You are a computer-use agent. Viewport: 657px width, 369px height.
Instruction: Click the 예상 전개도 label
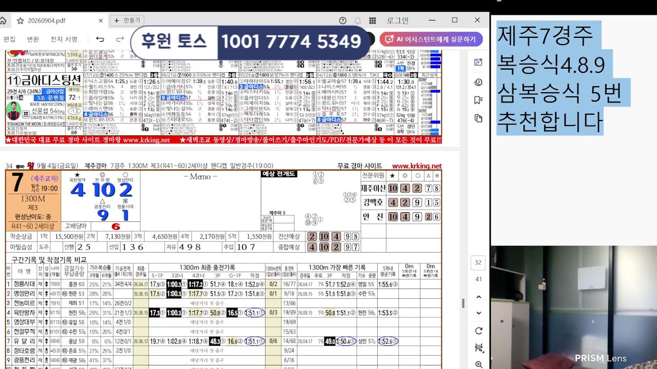point(279,174)
